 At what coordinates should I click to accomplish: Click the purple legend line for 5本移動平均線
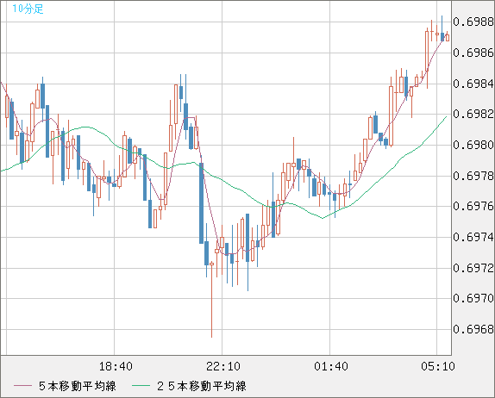click(22, 386)
